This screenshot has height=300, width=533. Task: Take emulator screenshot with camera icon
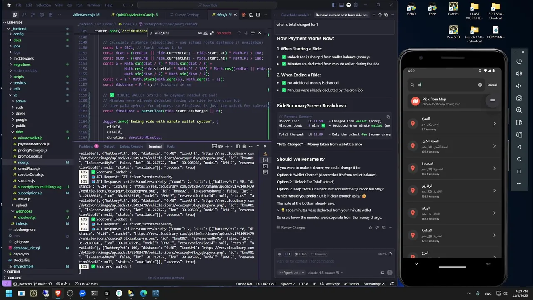519,98
